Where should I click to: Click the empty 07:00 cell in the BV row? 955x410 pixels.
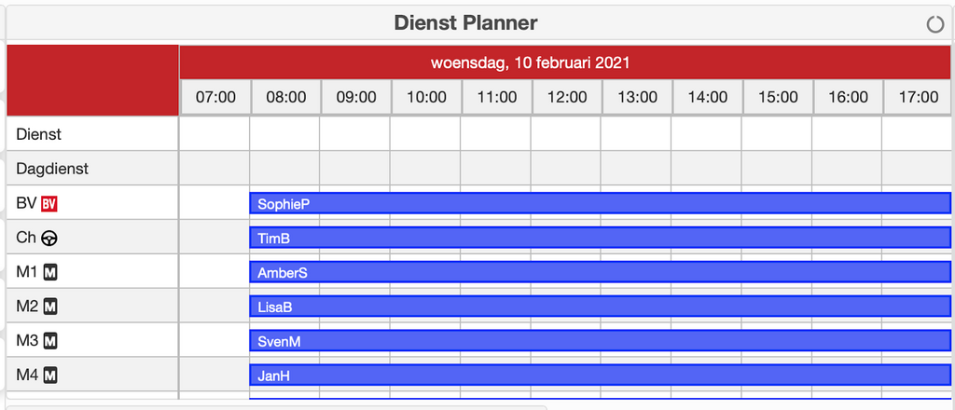[x=215, y=203]
